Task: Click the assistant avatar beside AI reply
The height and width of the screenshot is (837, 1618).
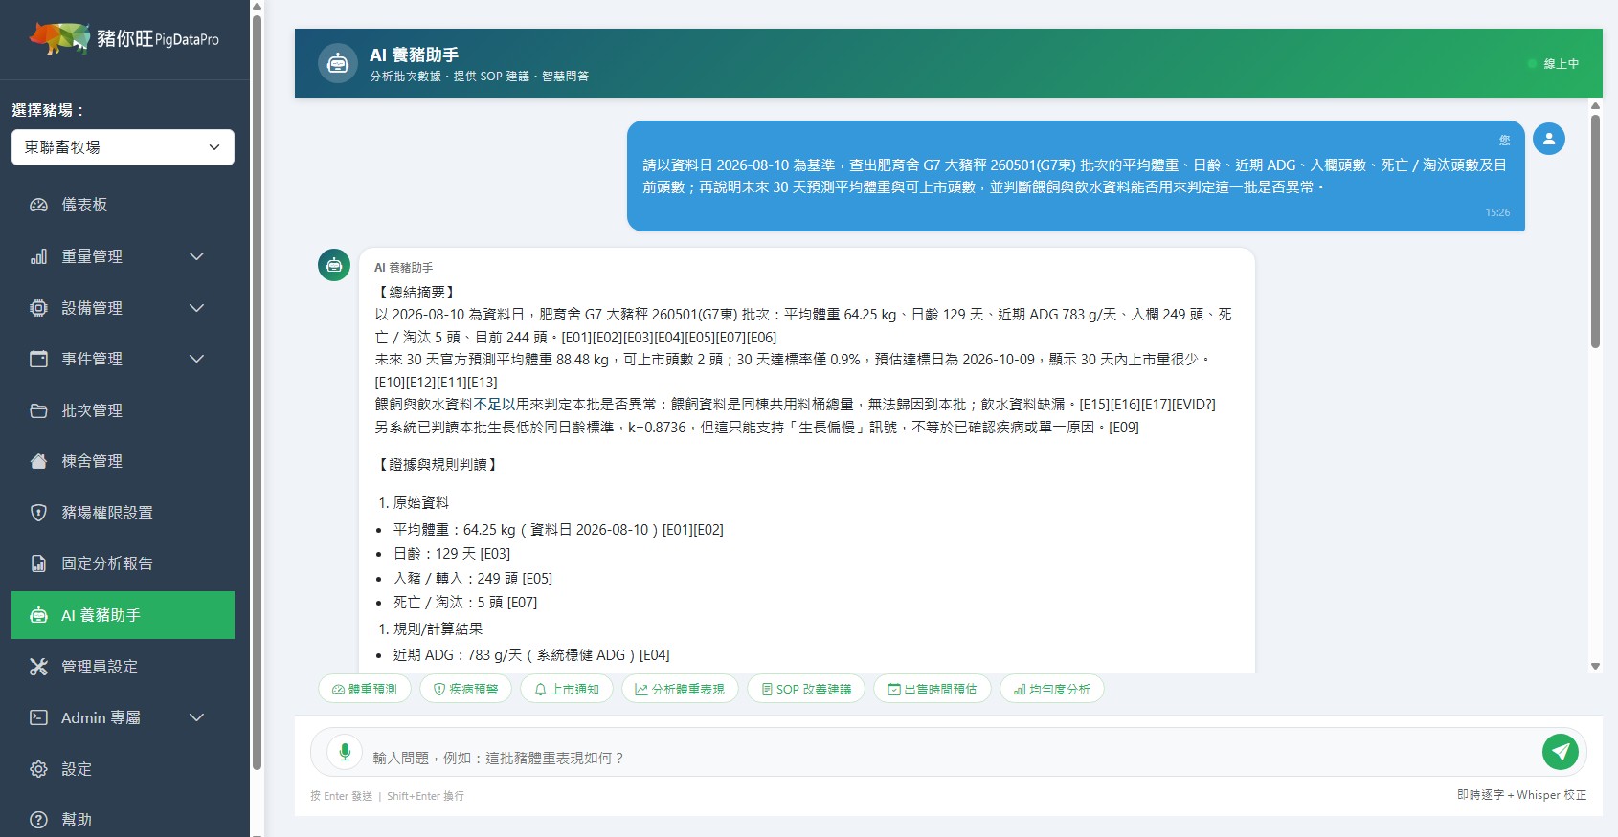Action: tap(334, 265)
